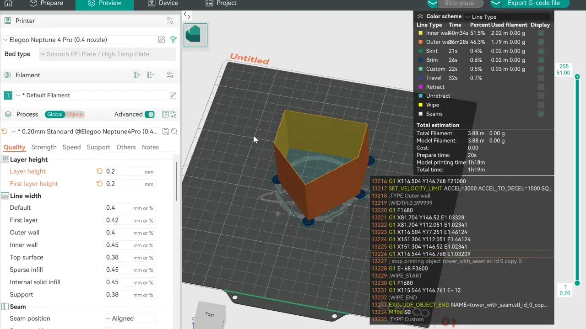Collapse the sidebar arrows icon
586x329 pixels.
point(187,15)
